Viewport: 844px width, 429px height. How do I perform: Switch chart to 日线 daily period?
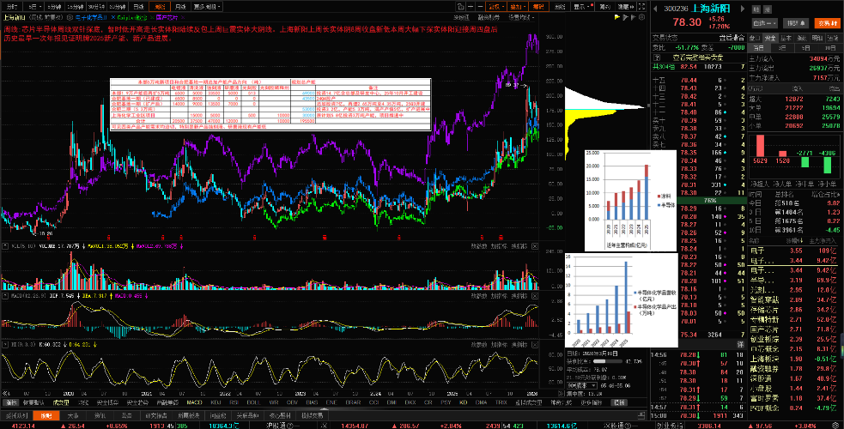coord(139,7)
